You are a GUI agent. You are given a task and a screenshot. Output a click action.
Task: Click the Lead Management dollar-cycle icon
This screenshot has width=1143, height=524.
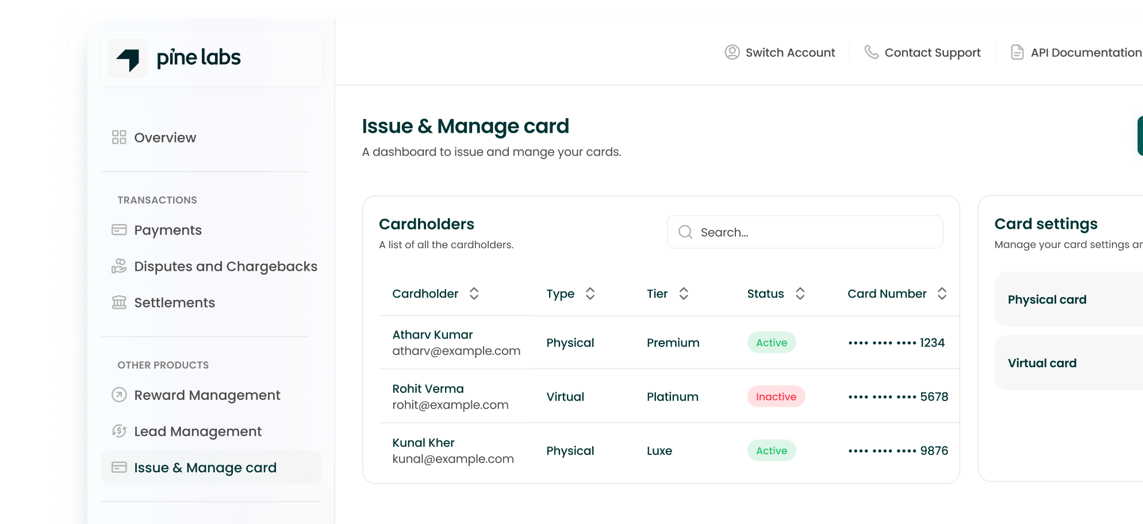(x=119, y=431)
